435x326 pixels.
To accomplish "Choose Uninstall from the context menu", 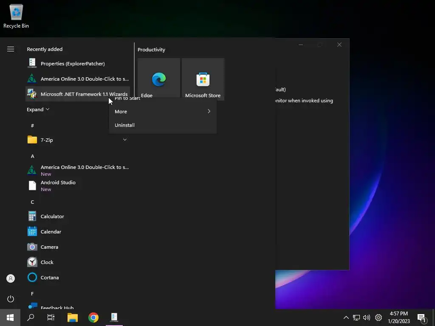I will [x=163, y=125].
